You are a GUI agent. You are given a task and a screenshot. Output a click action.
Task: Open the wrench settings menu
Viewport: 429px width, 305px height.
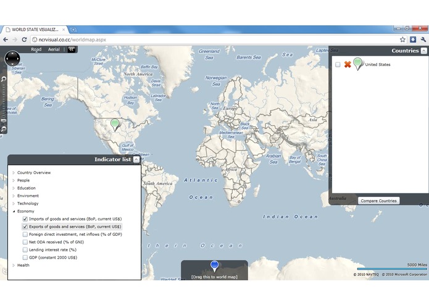click(x=423, y=40)
